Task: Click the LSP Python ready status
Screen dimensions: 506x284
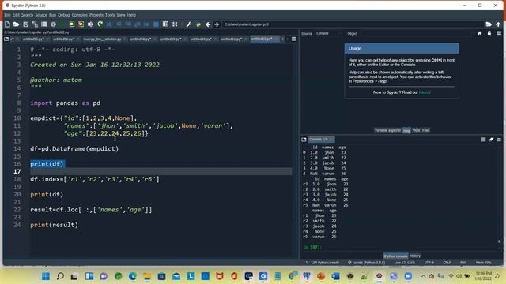Action: pyautogui.click(x=323, y=263)
